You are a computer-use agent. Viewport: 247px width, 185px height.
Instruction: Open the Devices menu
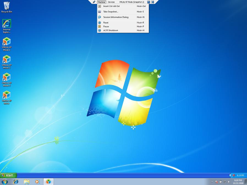point(111,2)
